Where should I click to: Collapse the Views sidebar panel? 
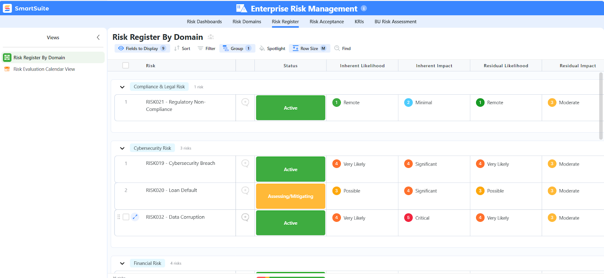coord(98,37)
